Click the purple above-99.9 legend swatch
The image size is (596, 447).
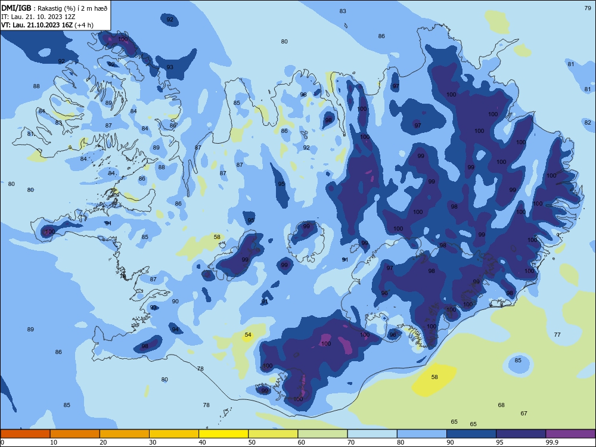click(570, 434)
